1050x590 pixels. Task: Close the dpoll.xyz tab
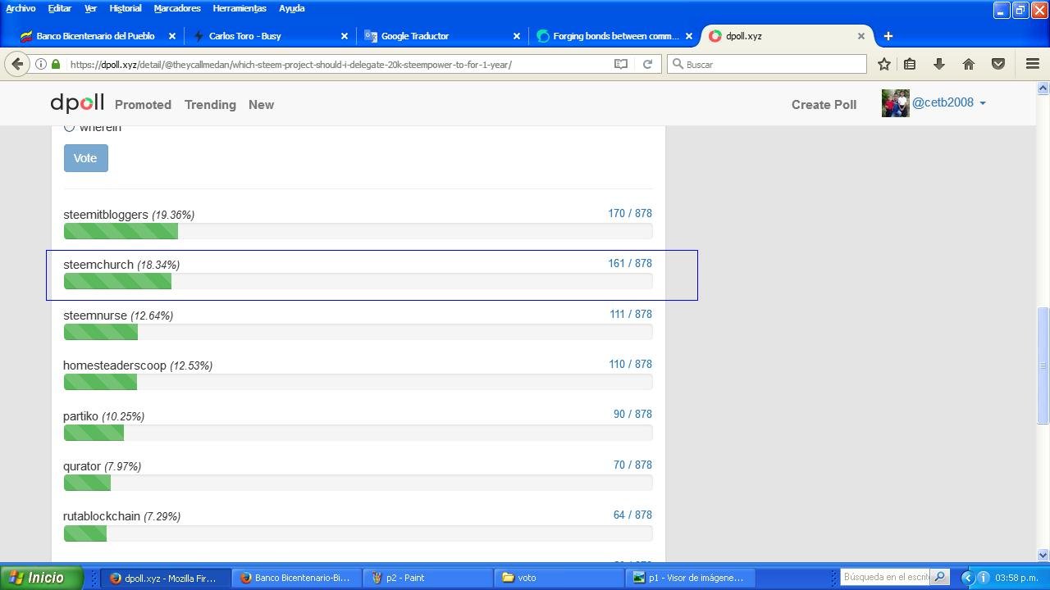[861, 36]
